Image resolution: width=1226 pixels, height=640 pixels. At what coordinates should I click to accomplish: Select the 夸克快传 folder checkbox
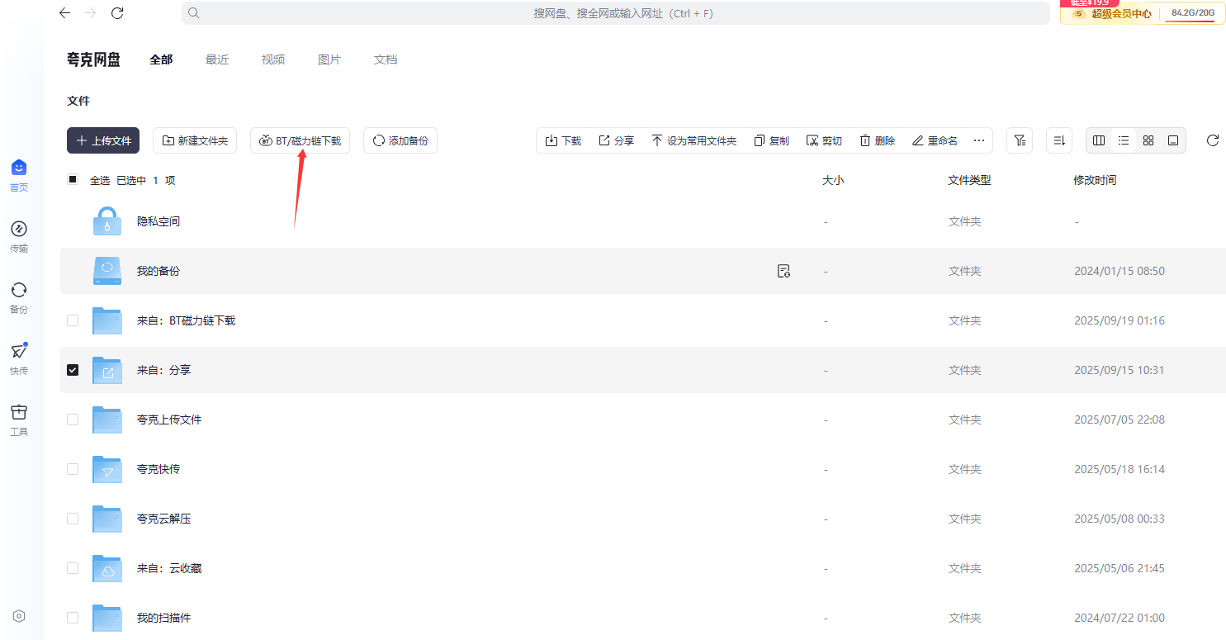(x=73, y=469)
